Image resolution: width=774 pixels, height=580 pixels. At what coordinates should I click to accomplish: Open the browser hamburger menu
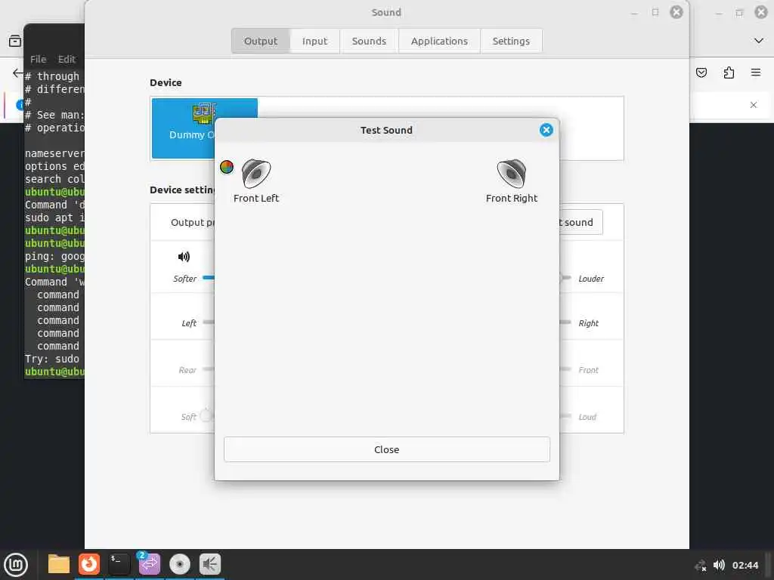pyautogui.click(x=756, y=72)
